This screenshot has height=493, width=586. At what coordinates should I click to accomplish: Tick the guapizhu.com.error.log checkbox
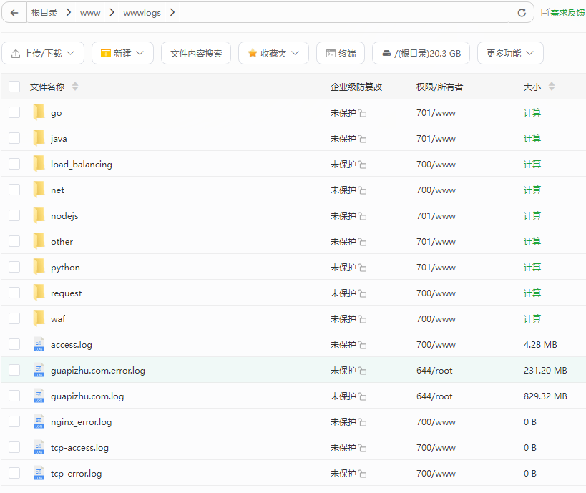tap(14, 370)
